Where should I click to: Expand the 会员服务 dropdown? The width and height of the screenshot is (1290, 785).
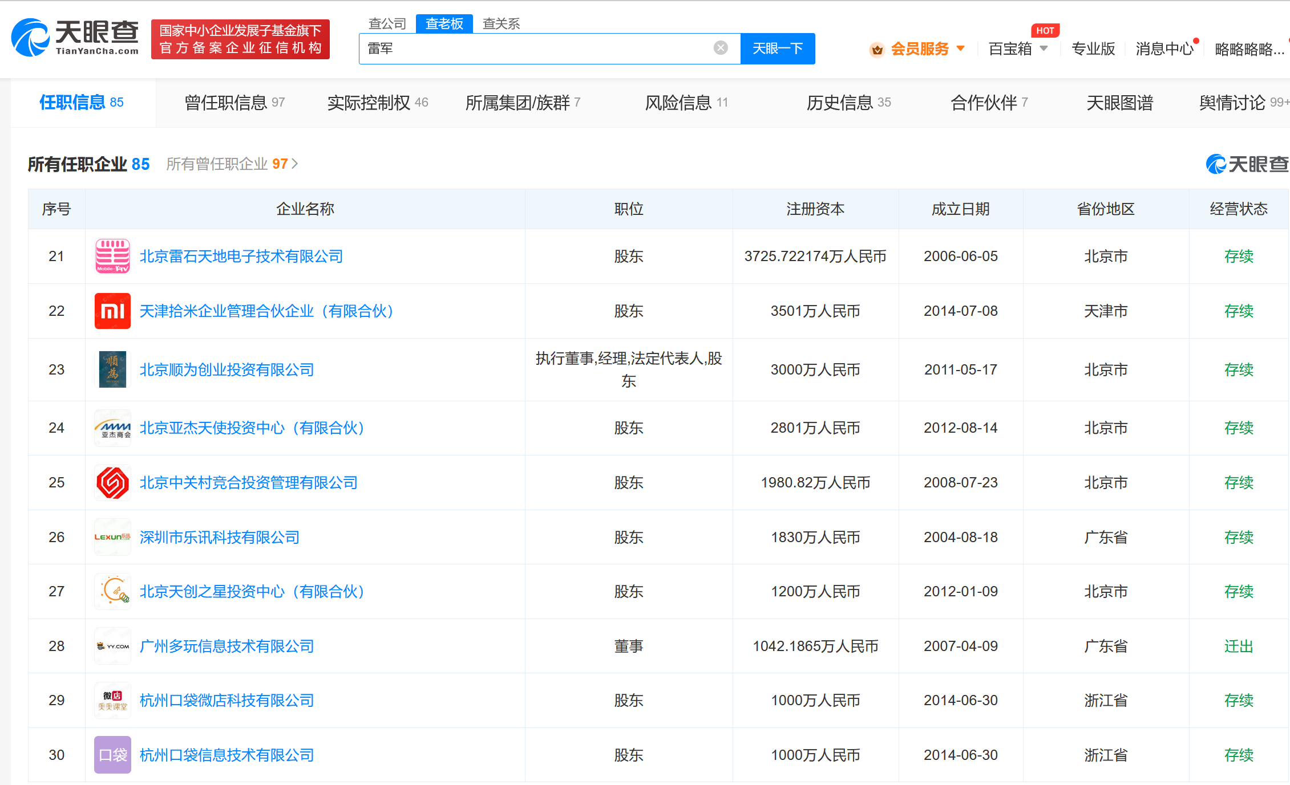coord(961,48)
